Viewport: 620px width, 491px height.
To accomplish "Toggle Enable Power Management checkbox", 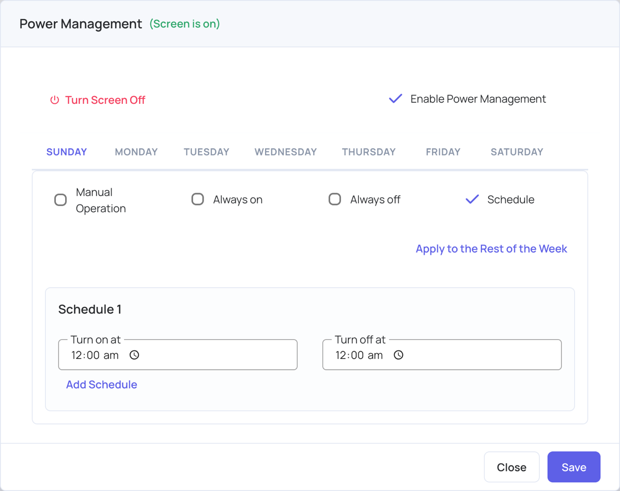I will pos(396,99).
